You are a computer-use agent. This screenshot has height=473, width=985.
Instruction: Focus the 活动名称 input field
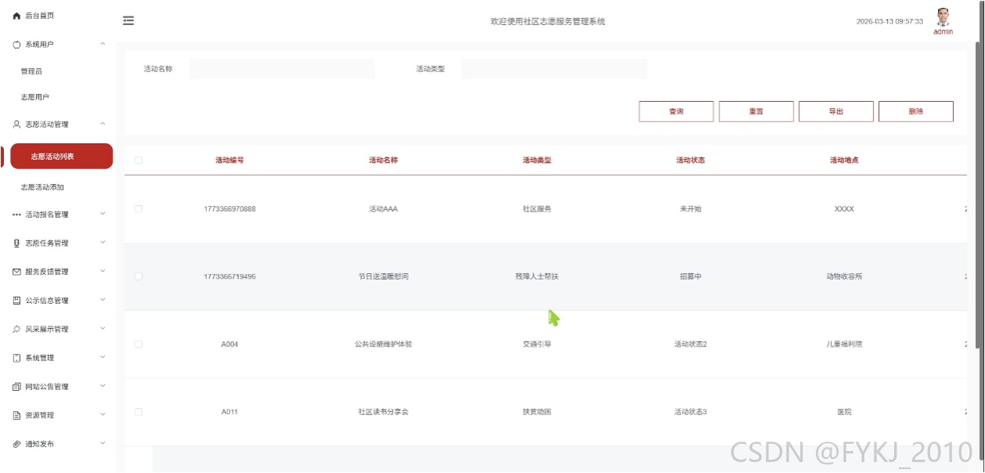[x=282, y=69]
